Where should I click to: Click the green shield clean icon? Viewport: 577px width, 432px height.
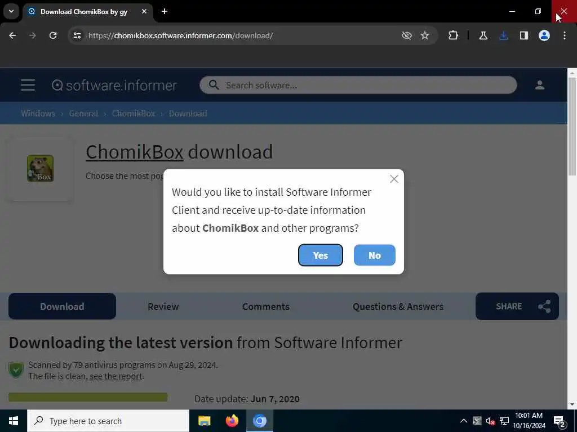(x=16, y=370)
